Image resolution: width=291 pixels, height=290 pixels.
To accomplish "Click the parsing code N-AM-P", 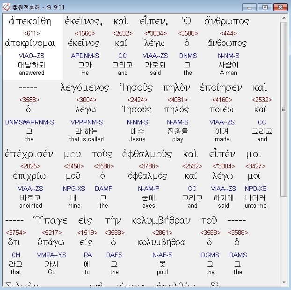I will point(149,188).
